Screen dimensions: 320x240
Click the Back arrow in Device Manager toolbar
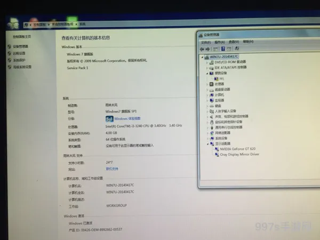(x=202, y=49)
